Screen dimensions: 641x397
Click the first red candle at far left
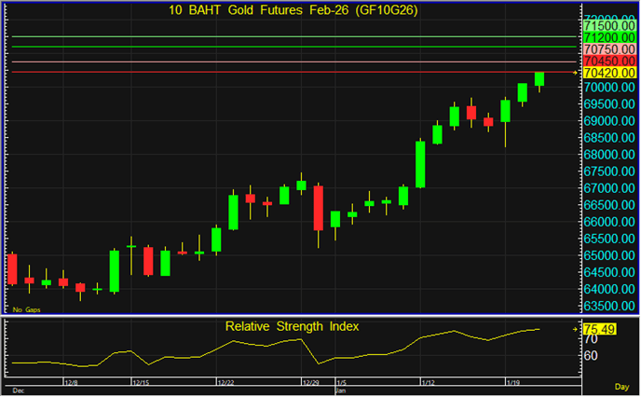coord(12,268)
